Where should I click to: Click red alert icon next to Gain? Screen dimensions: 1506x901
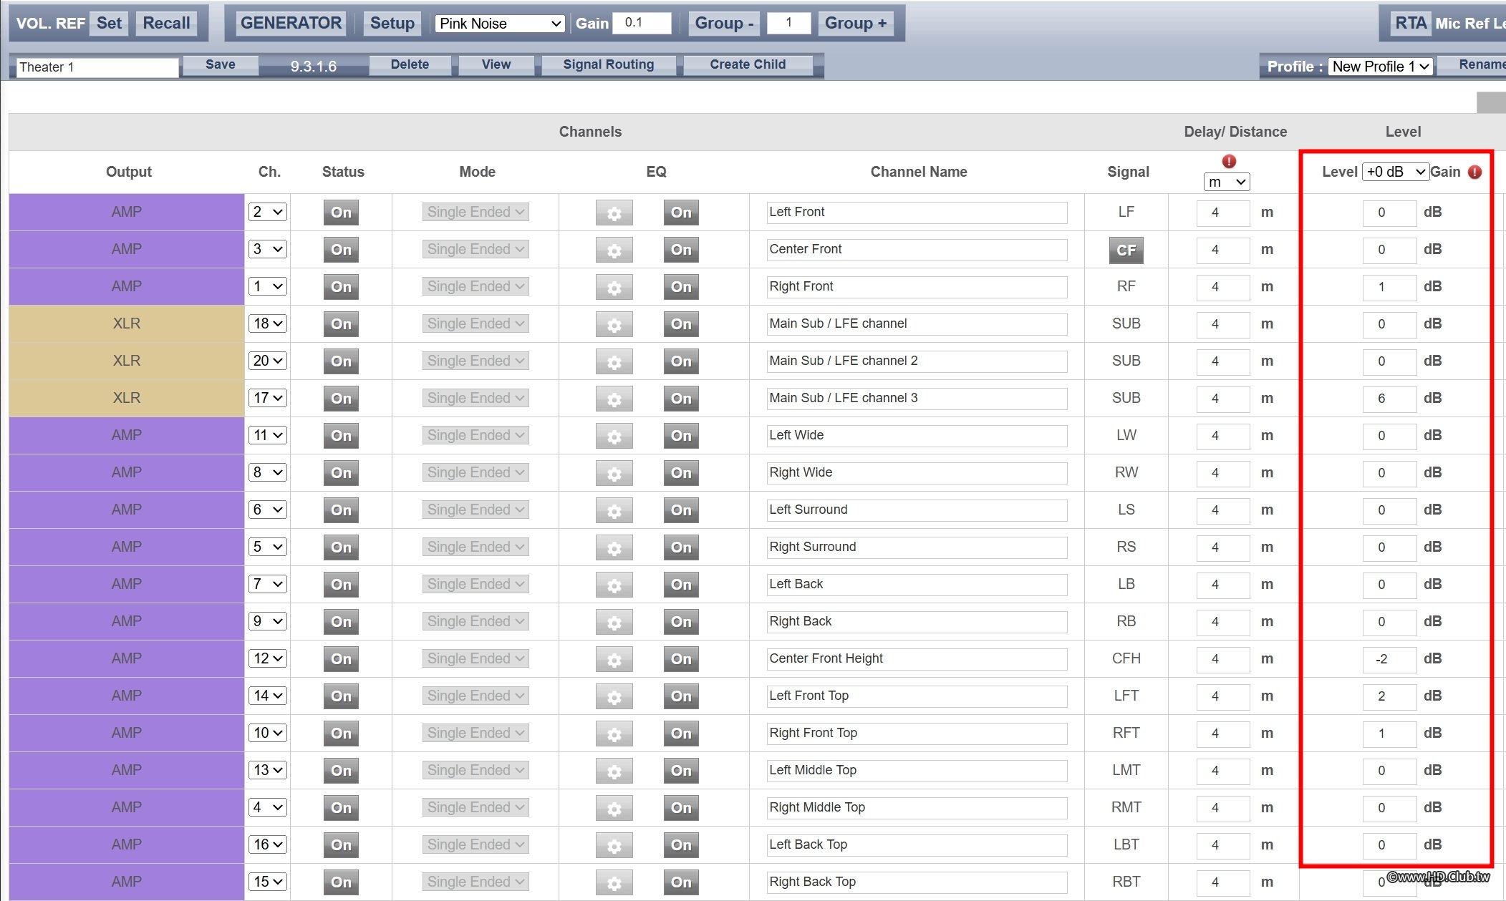(1474, 172)
